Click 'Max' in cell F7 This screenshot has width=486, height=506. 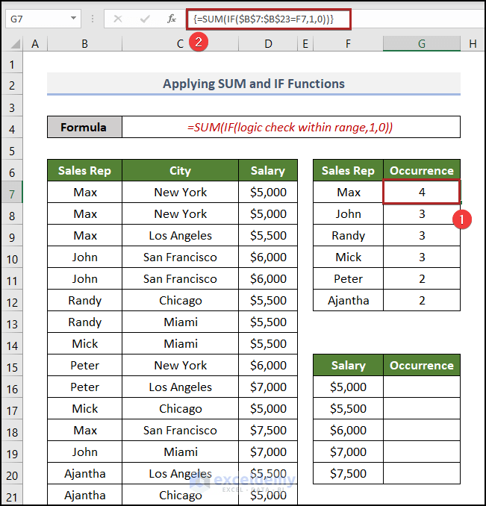point(348,192)
